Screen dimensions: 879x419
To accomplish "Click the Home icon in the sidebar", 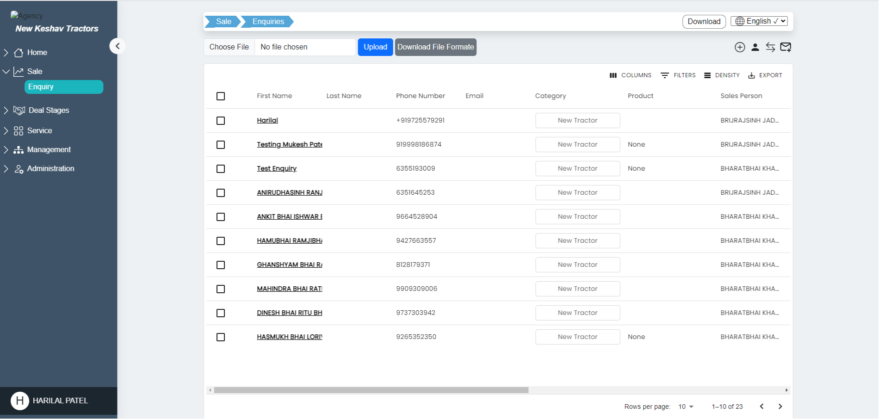I will click(19, 52).
